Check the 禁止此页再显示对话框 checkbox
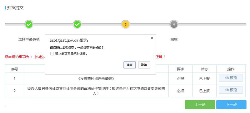Viewport: 250px width, 113px height. point(52,54)
